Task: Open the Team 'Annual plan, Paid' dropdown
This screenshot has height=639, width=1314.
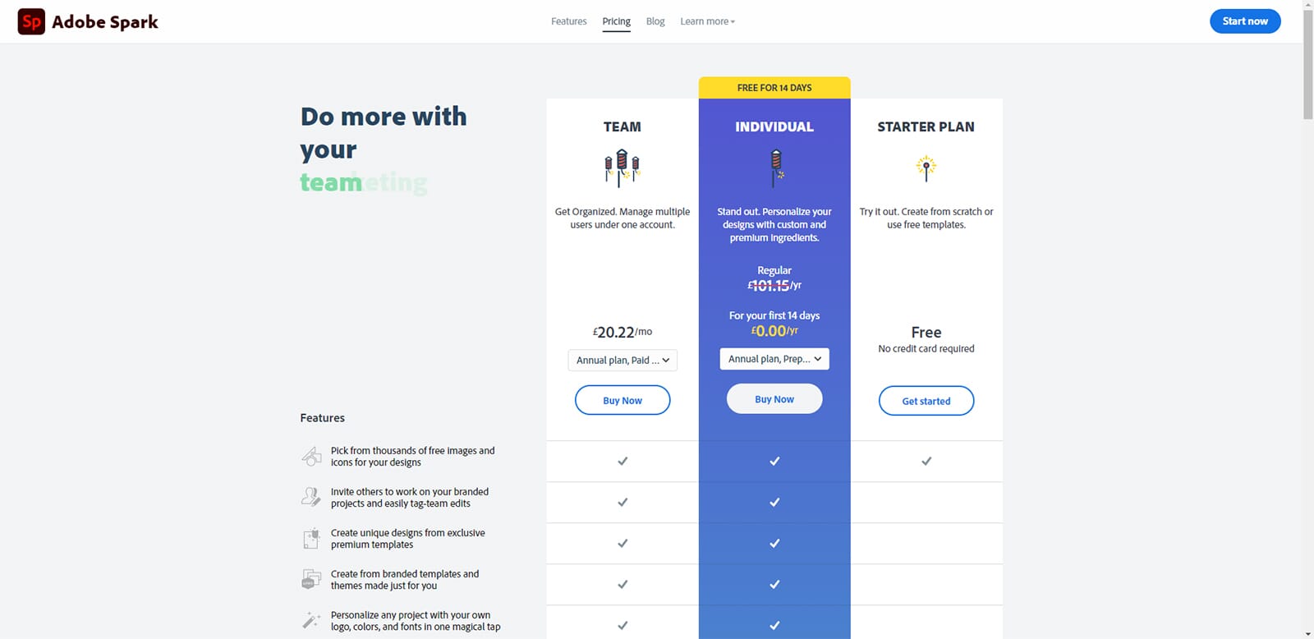Action: pyautogui.click(x=623, y=360)
